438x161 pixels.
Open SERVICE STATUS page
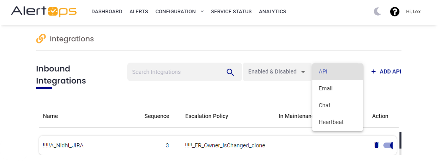(231, 12)
